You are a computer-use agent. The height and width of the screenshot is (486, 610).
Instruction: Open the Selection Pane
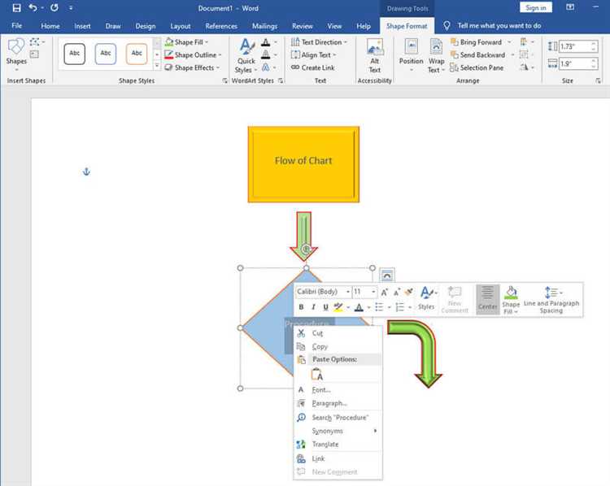477,67
